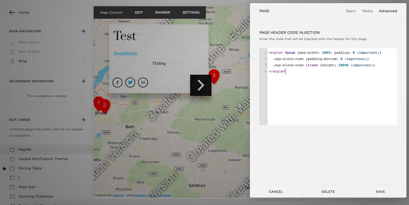This screenshot has width=409, height=205.
Task: Click the Blog page icon
Action: (x=12, y=61)
